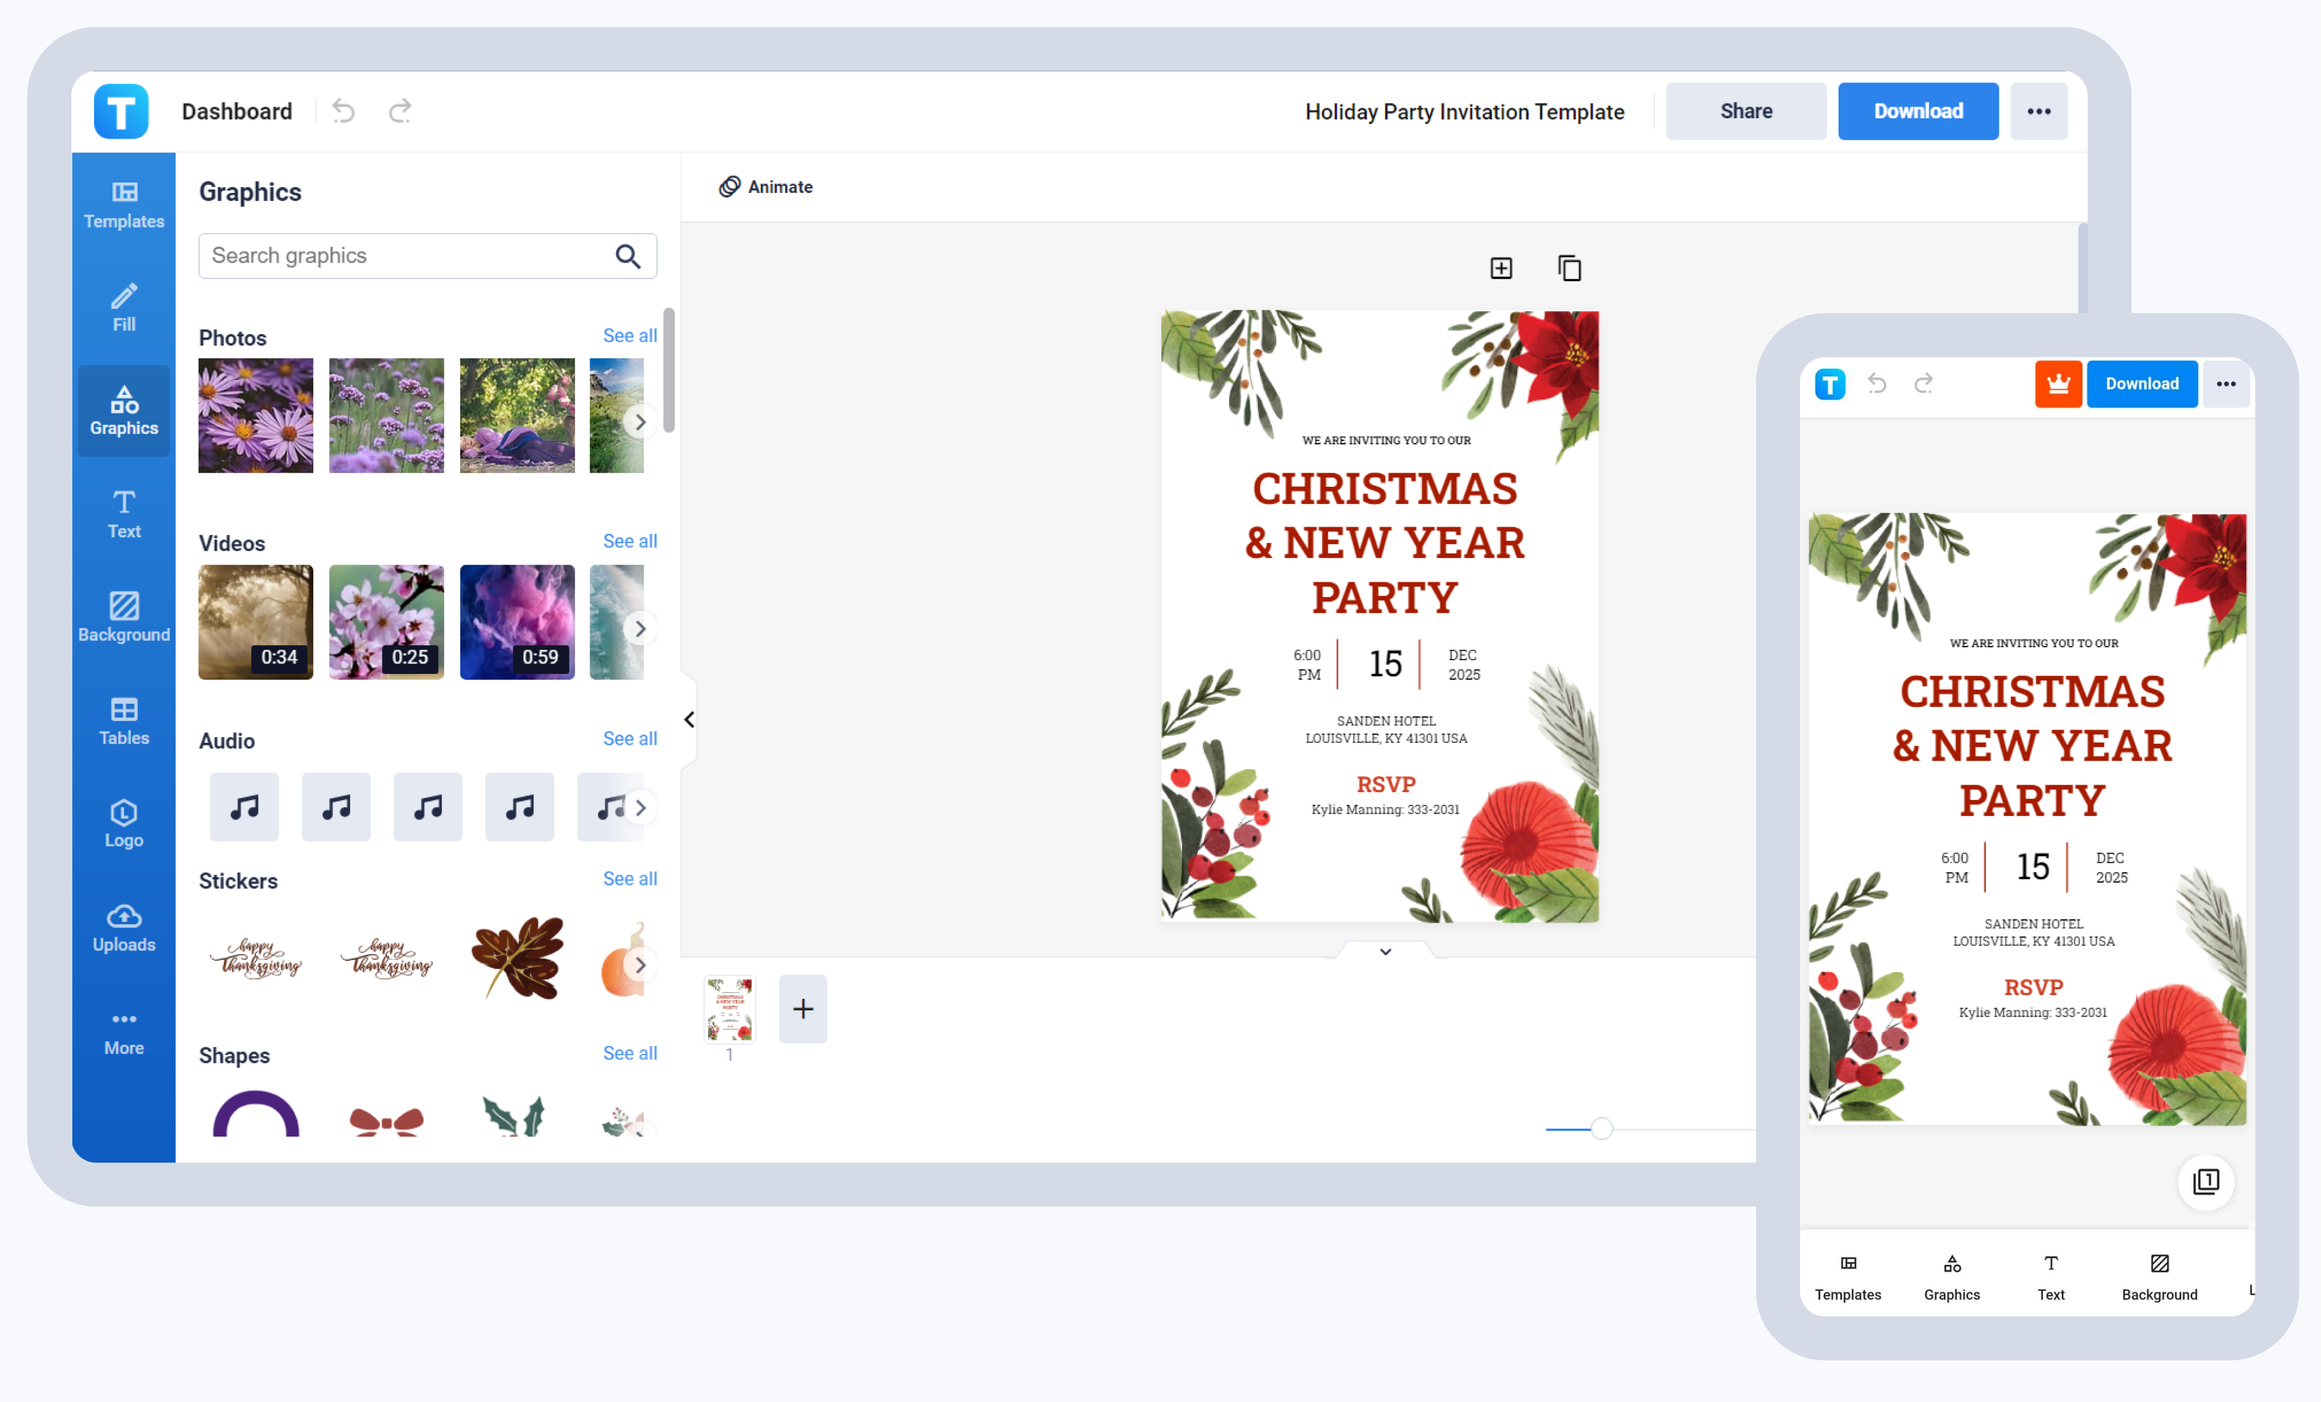Click the crown icon in the mobile toolbar
The image size is (2321, 1402).
click(2058, 383)
